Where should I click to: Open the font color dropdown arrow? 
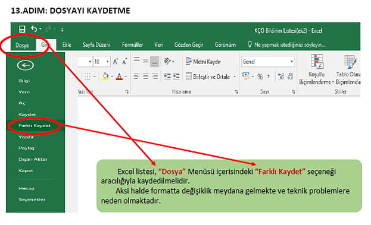(126, 77)
